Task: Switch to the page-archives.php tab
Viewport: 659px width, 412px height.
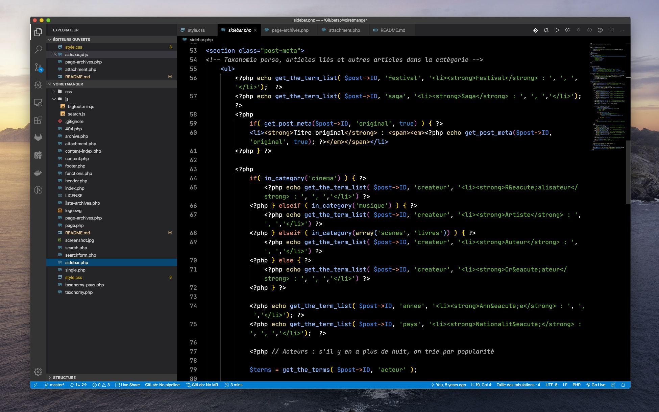Action: (289, 30)
